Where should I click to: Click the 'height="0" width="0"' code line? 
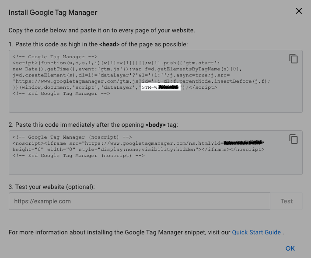click(x=139, y=150)
